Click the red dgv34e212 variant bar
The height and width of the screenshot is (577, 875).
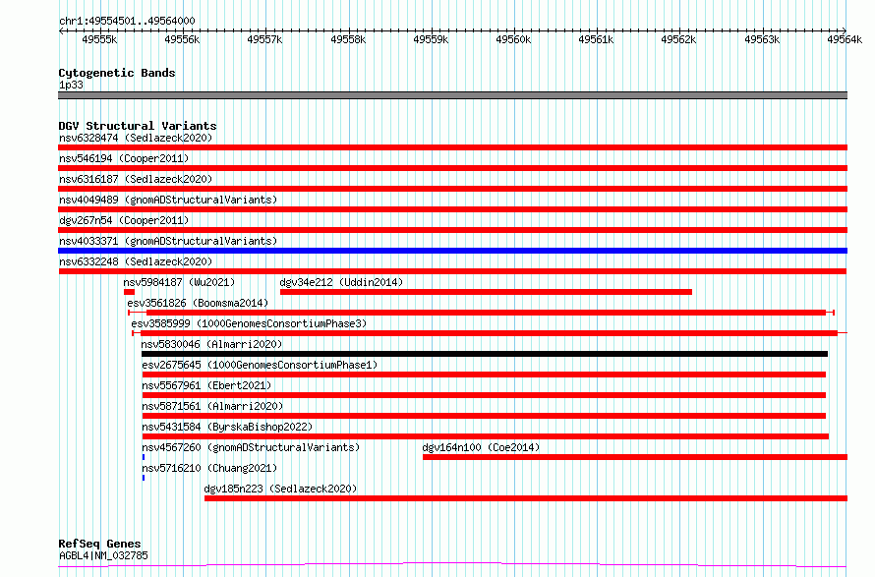click(486, 292)
